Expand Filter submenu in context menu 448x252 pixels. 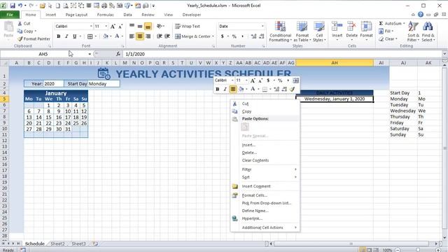265,169
